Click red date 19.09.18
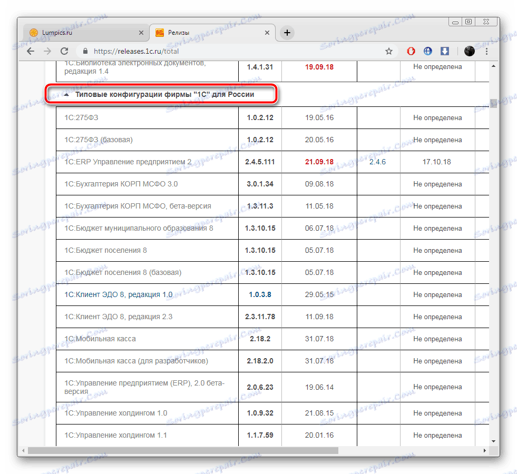Screen dimensions: 517x474 point(319,67)
